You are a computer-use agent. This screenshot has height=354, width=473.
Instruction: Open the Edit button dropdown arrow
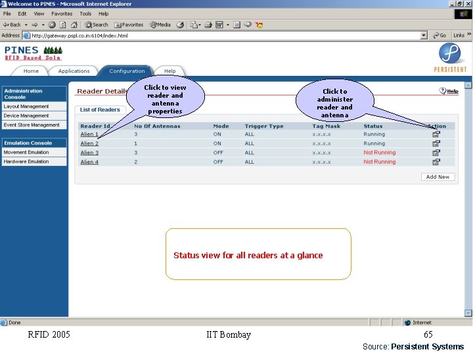point(228,25)
